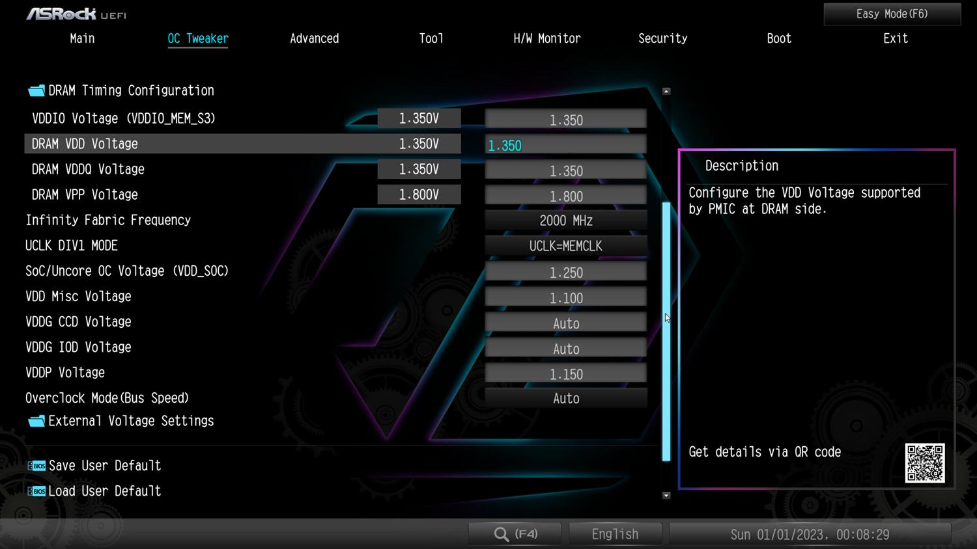Switch to the Advanced tab

(x=314, y=38)
